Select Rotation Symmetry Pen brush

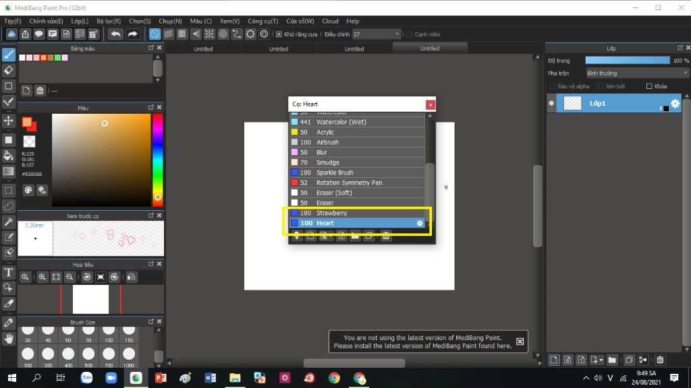tap(357, 183)
